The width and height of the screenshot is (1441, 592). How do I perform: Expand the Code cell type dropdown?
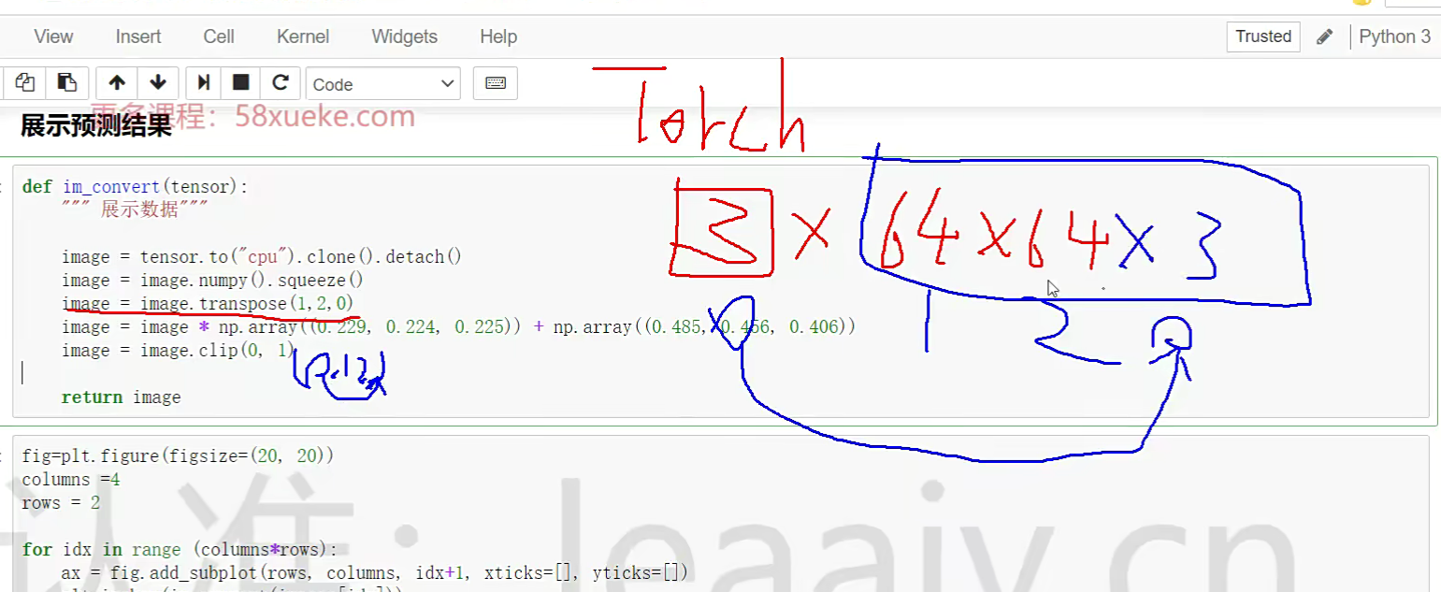(x=382, y=84)
